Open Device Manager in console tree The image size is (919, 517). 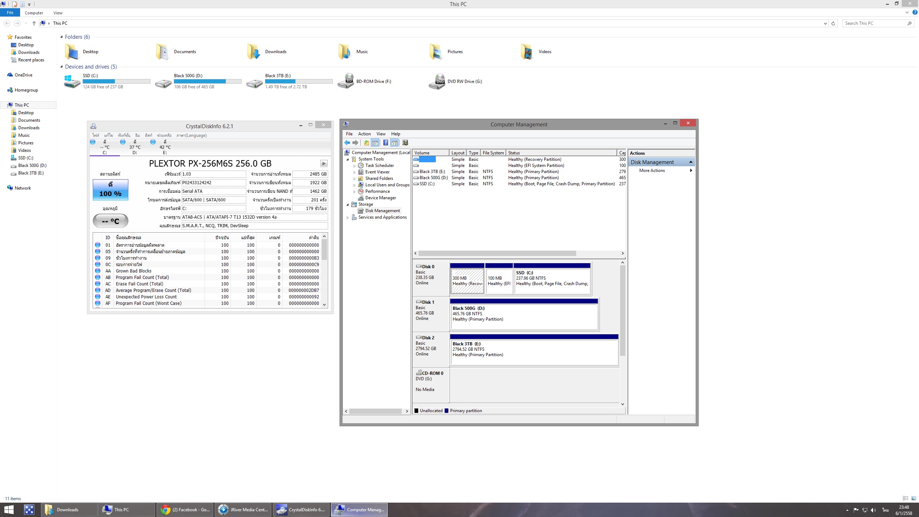pyautogui.click(x=381, y=198)
